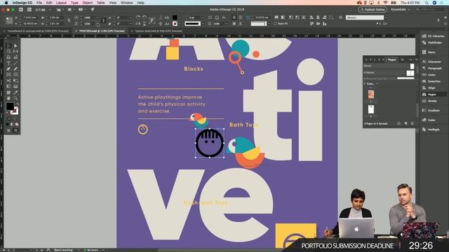The width and height of the screenshot is (449, 252).
Task: Open scale X percentage dropdown
Action: 97,17
